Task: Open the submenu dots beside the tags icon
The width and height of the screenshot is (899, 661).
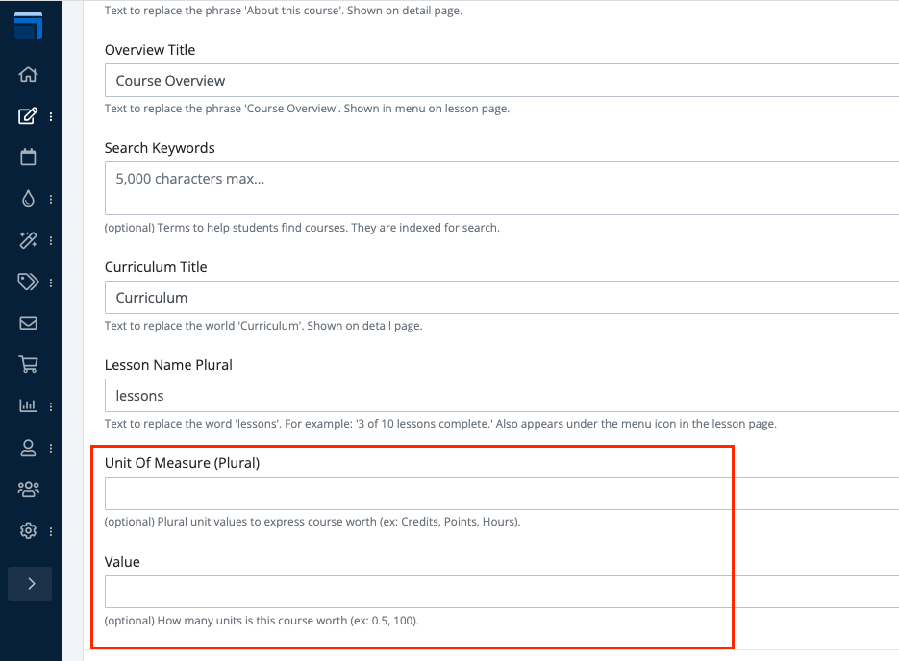Action: 51,282
